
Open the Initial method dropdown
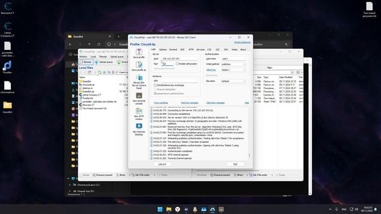point(233,64)
